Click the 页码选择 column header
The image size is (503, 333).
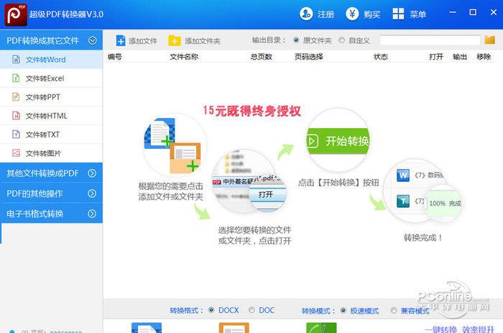coord(308,57)
